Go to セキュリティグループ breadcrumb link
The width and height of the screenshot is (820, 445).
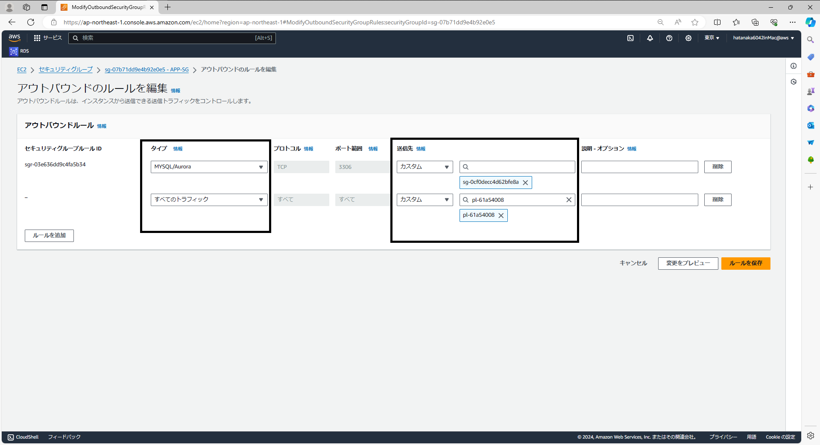tap(66, 70)
